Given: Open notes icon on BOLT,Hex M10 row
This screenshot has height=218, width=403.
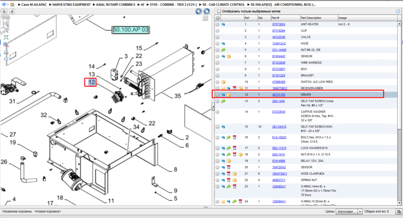Looking at the screenshot, I should [x=235, y=138].
